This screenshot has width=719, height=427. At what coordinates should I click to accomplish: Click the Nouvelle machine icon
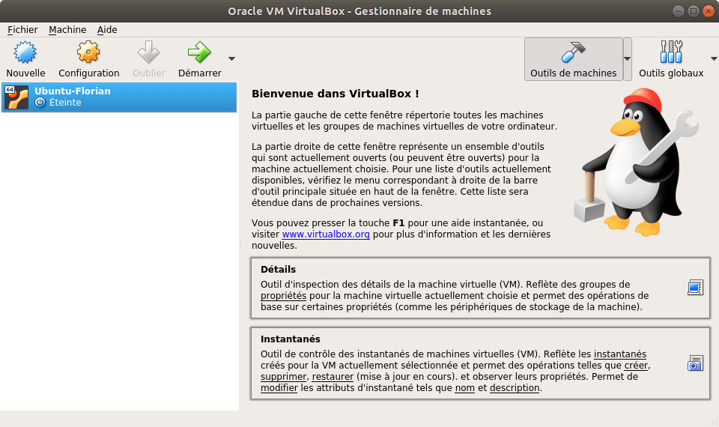tap(25, 52)
